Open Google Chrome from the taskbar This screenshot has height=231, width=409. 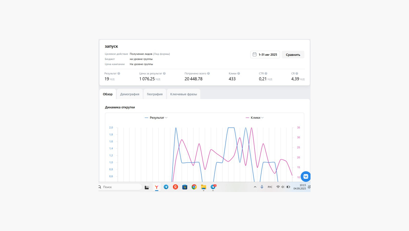(194, 187)
